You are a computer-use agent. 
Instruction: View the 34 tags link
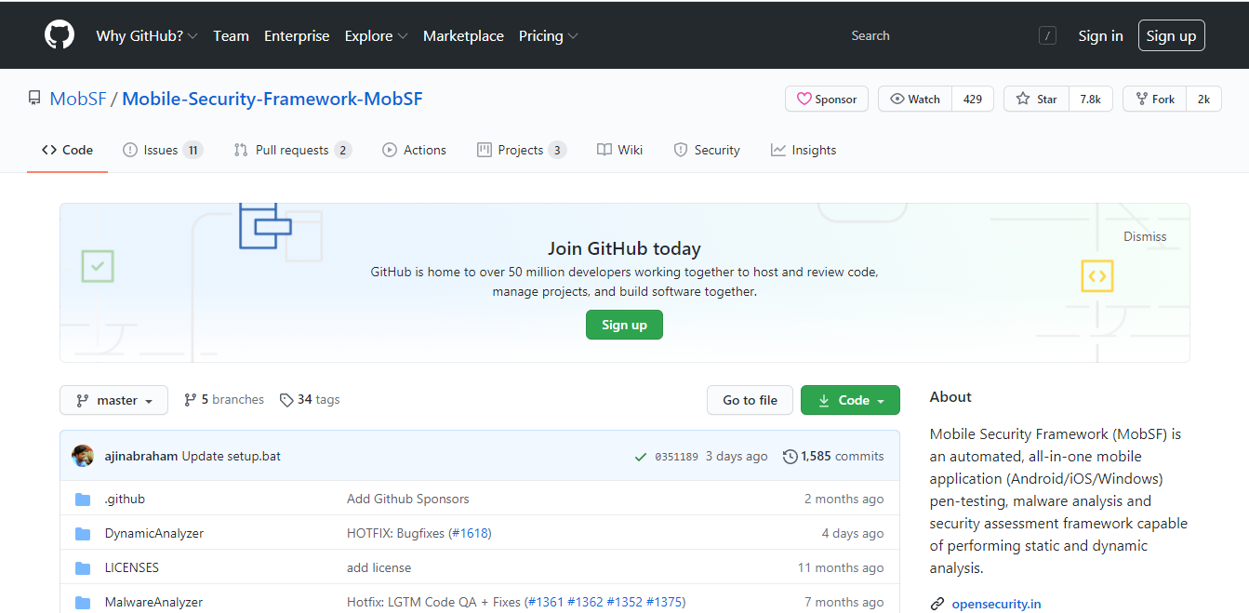click(x=310, y=399)
